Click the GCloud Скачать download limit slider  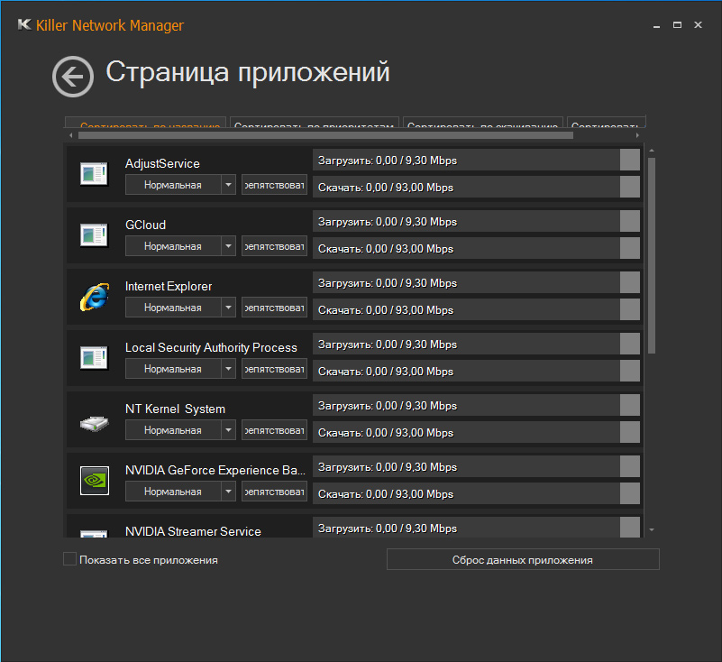(476, 248)
